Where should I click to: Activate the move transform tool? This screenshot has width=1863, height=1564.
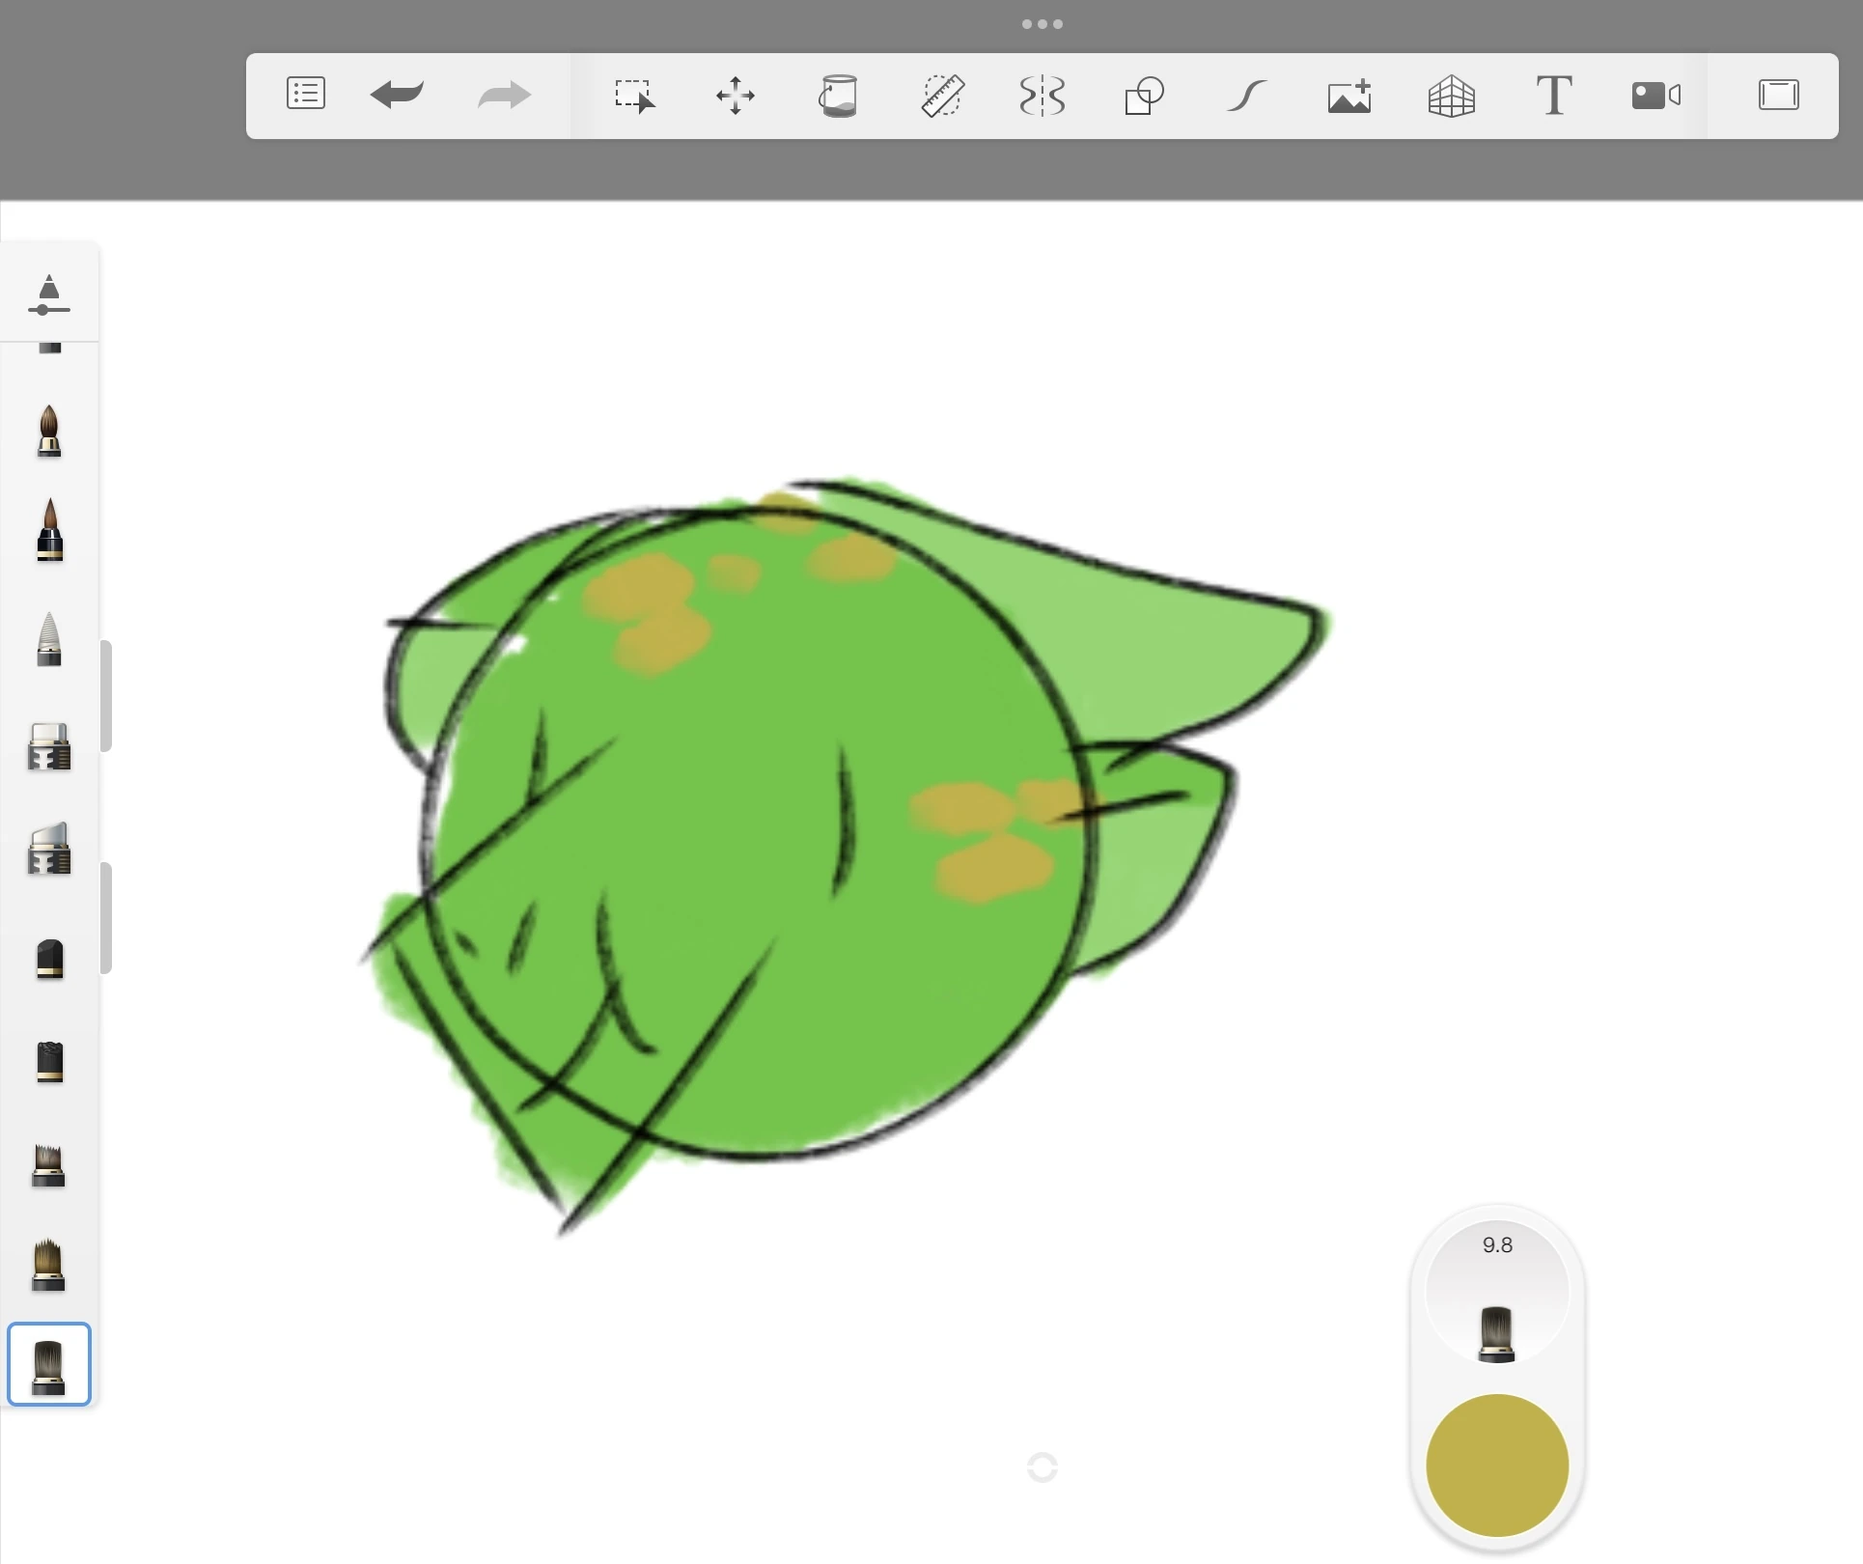(x=736, y=96)
